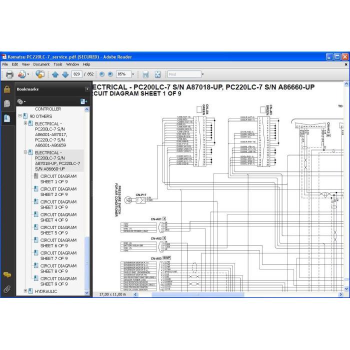Click the Adobe Reader title bar icon
Image resolution: width=350 pixels, height=350 pixels.
click(x=4, y=57)
